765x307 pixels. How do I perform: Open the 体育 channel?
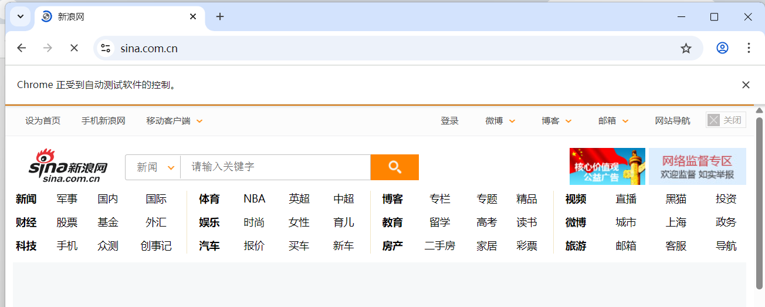tap(209, 199)
